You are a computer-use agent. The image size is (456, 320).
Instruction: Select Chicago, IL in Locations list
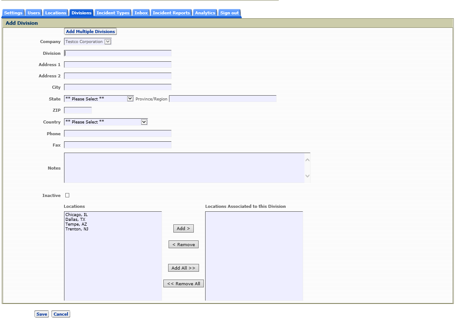coord(77,215)
